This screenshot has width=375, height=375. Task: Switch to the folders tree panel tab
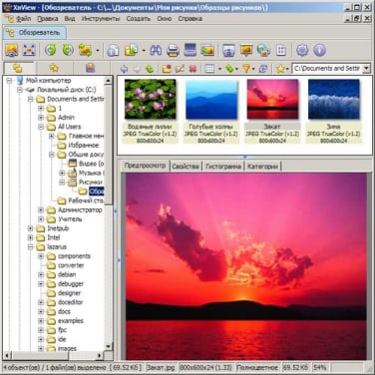click(18, 68)
